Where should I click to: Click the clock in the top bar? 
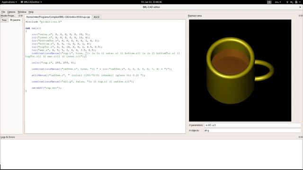(151, 2)
